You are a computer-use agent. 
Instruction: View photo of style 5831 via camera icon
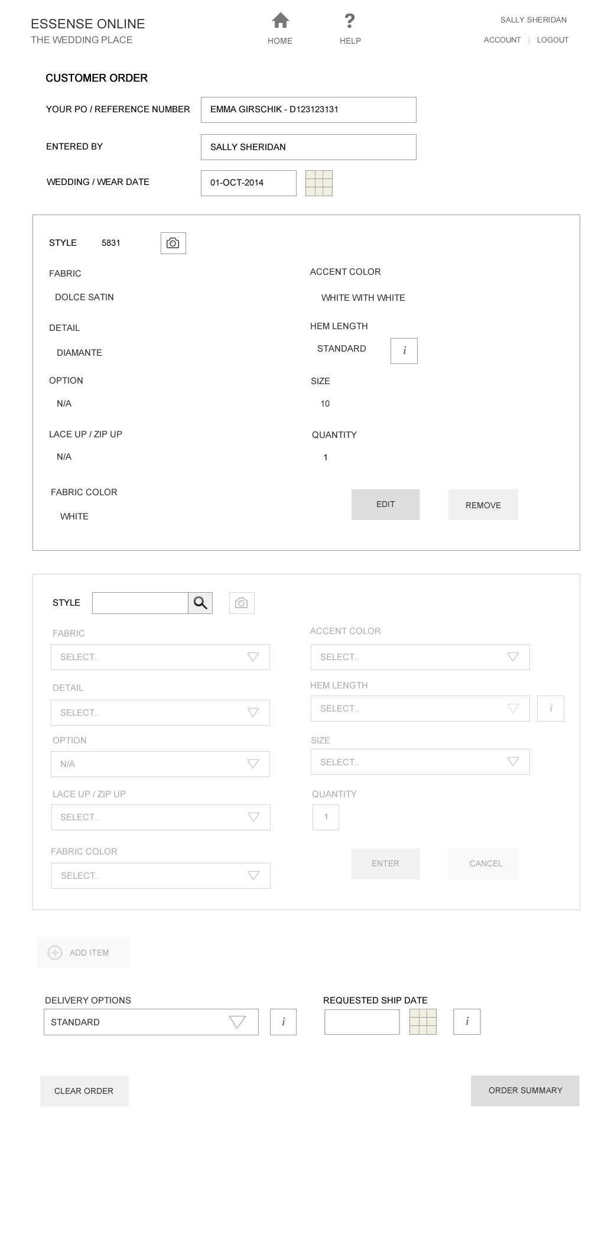point(173,243)
